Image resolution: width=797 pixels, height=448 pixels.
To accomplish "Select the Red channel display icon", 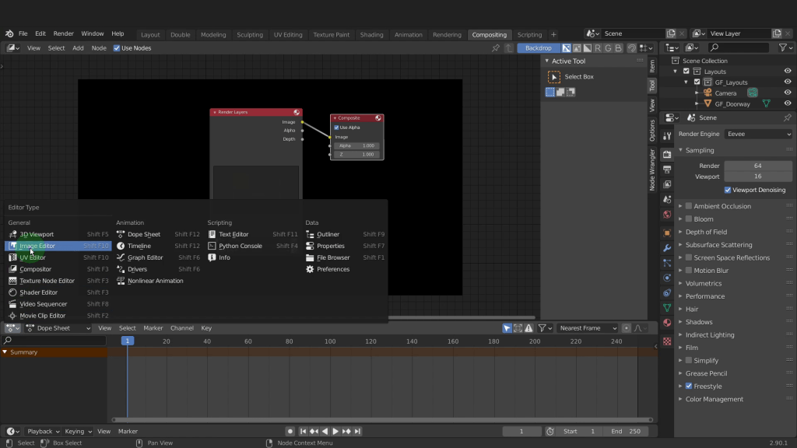I will point(599,48).
